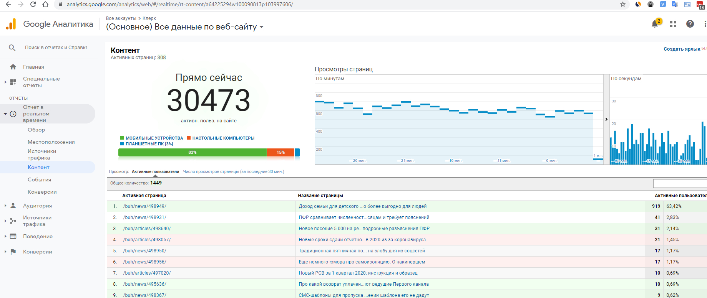This screenshot has height=298, width=707.
Task: Click the Google Analytics logo
Action: 11,24
